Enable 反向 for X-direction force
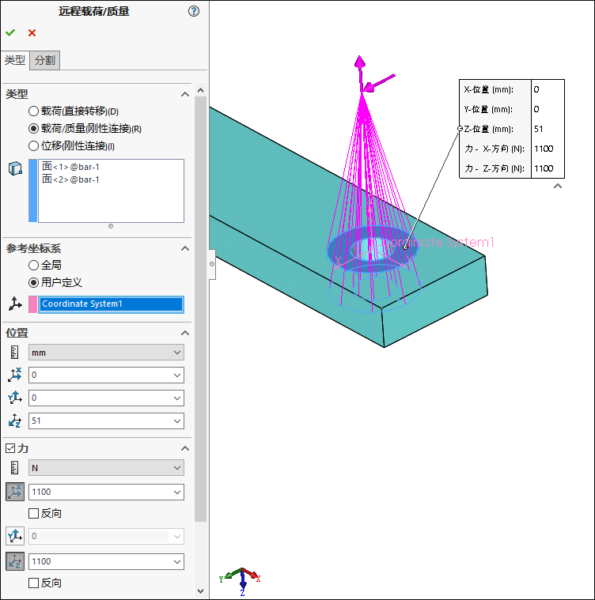This screenshot has height=600, width=595. (33, 514)
